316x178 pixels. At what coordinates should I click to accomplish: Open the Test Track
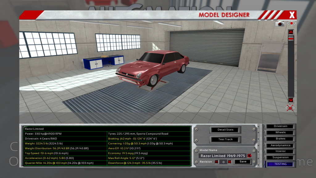[x=225, y=139]
